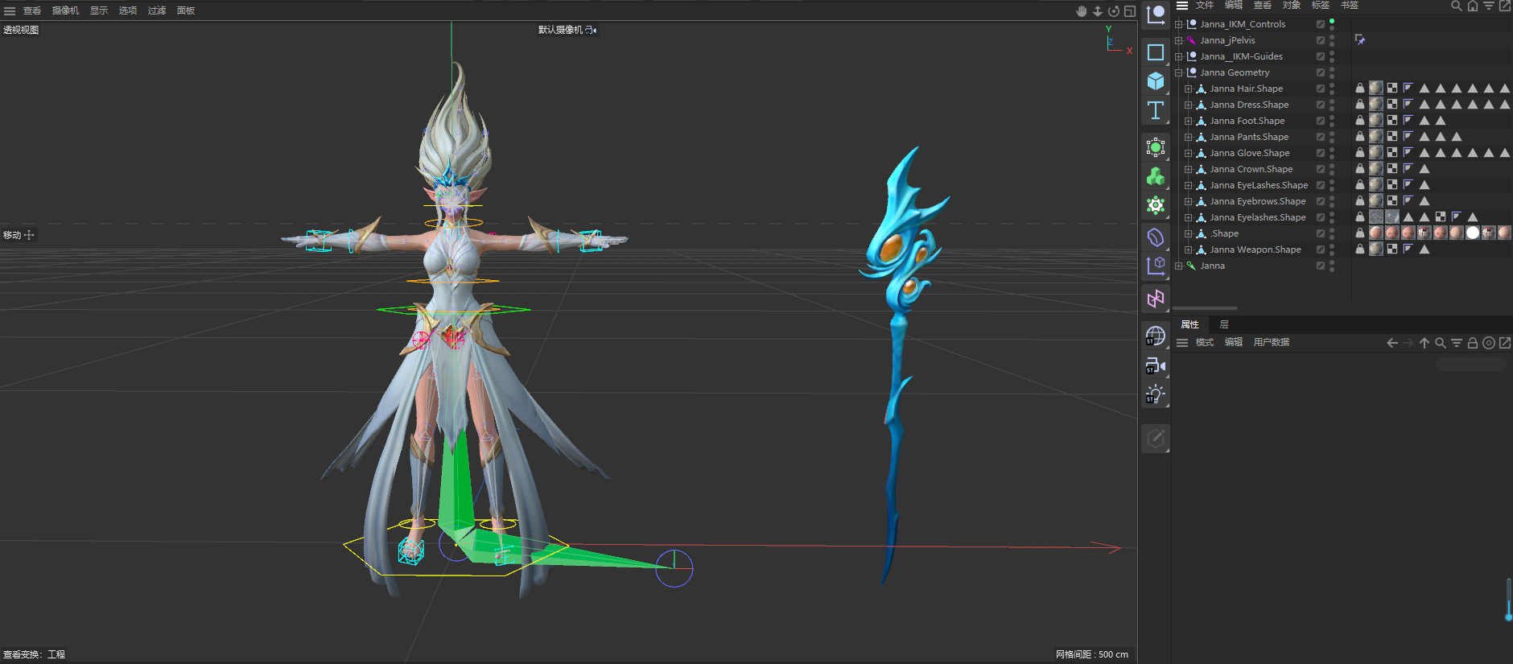Toggle visibility dots of the Janna character object
Viewport: 1513px width, 664px height.
(x=1332, y=266)
